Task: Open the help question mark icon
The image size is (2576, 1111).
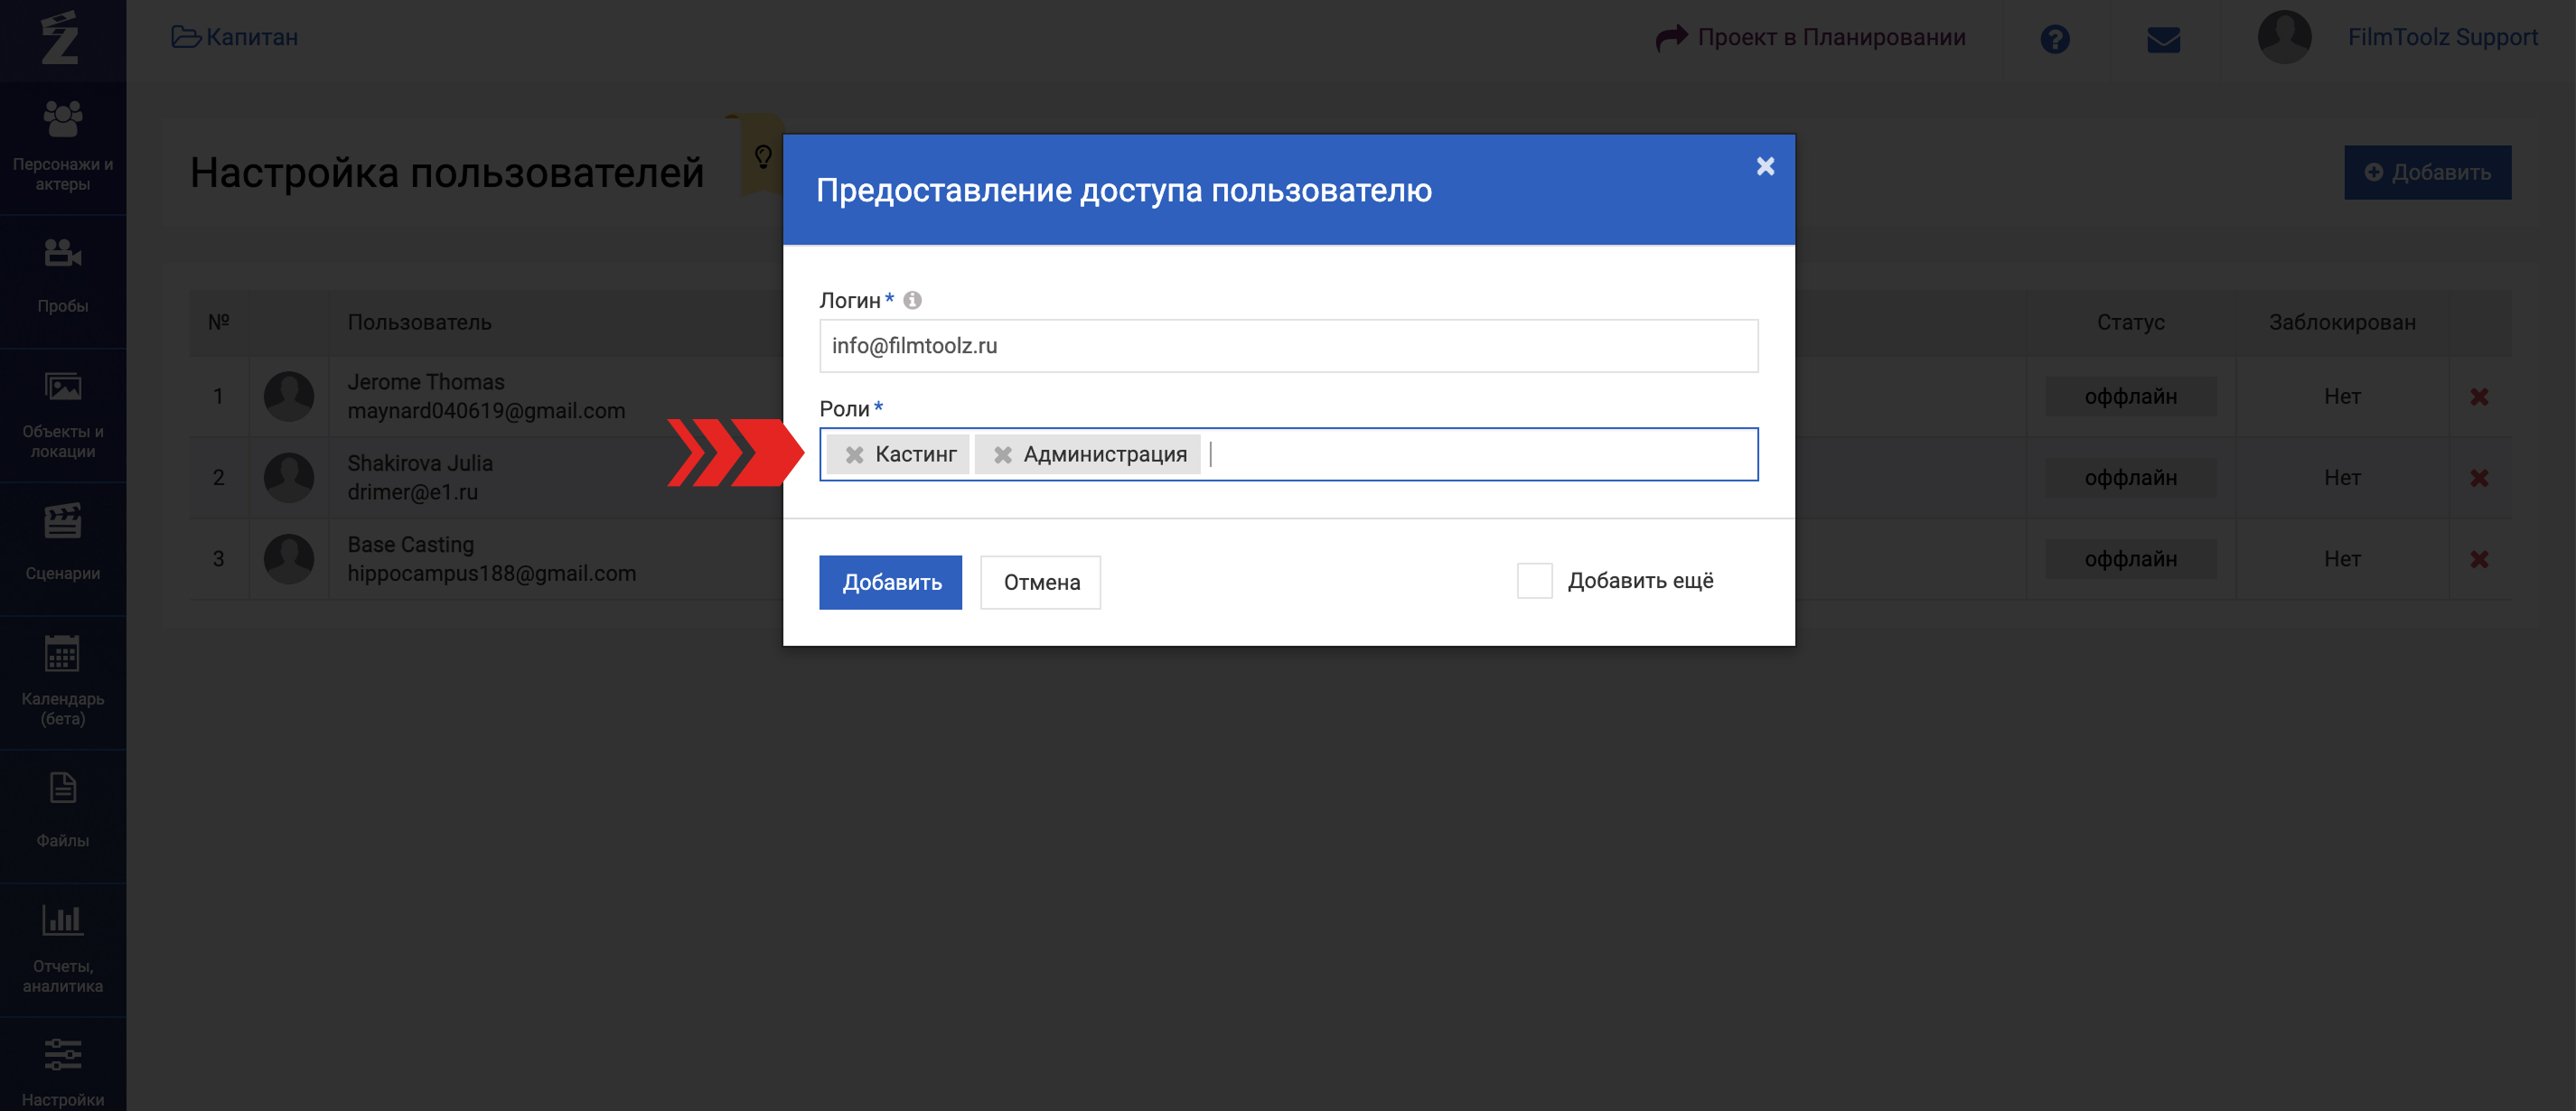Action: coord(2054,39)
